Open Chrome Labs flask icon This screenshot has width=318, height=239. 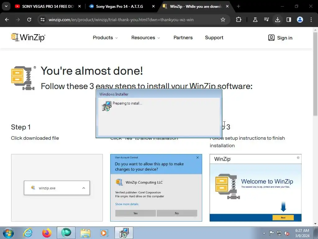(x=255, y=20)
